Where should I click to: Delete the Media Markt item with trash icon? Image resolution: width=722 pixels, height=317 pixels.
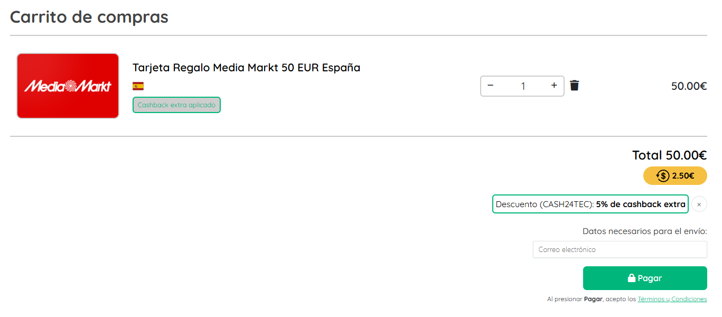pos(575,86)
